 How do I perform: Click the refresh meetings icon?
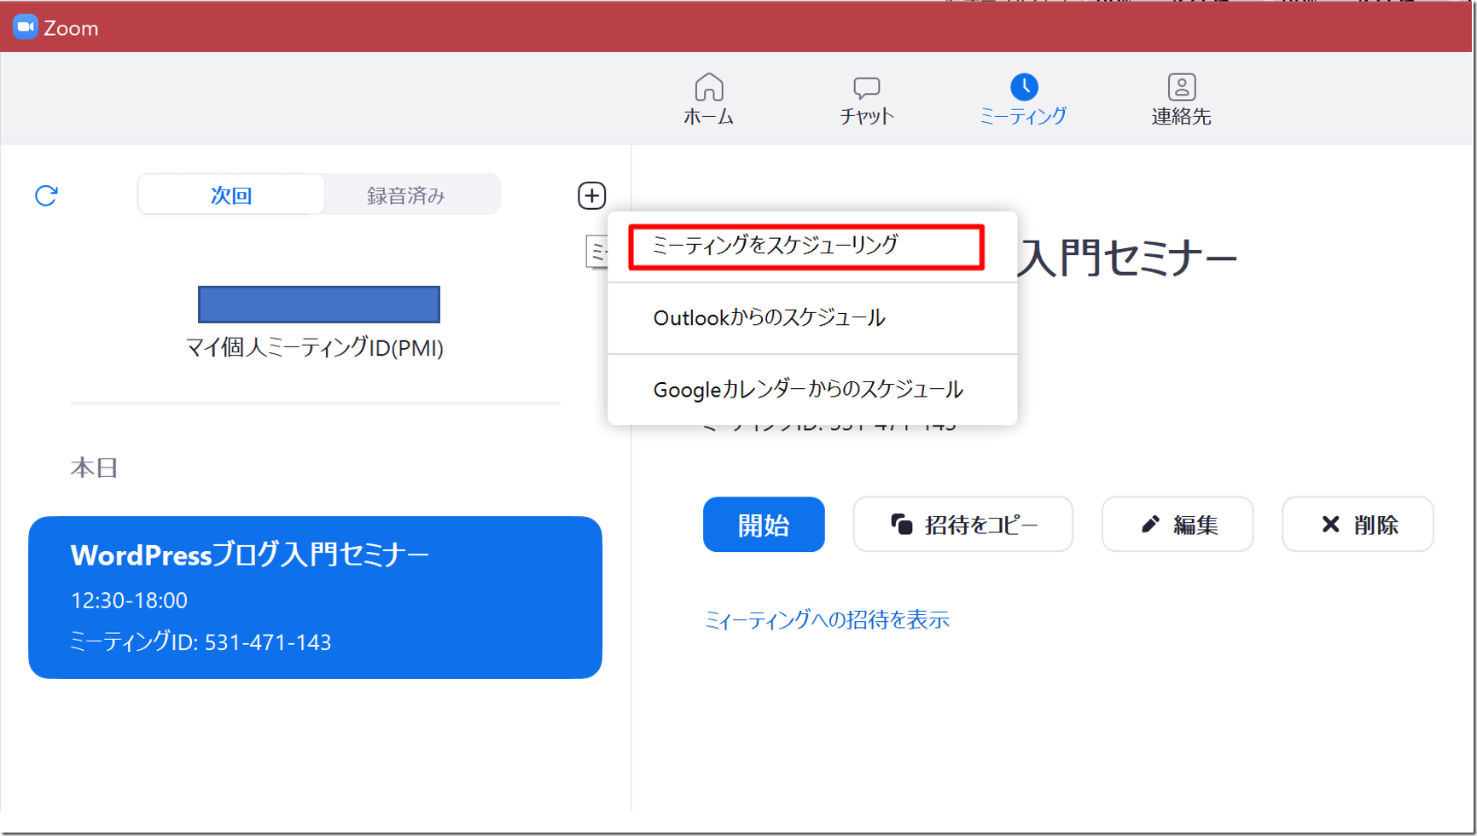coord(46,195)
